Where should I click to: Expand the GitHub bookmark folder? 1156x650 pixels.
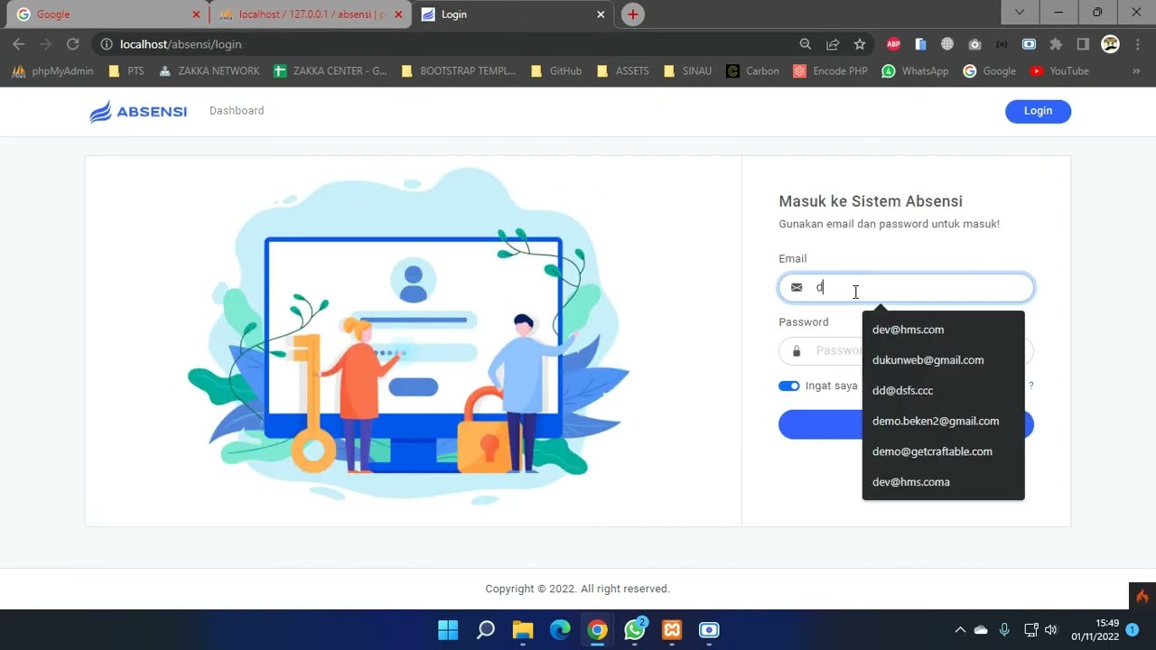point(556,70)
